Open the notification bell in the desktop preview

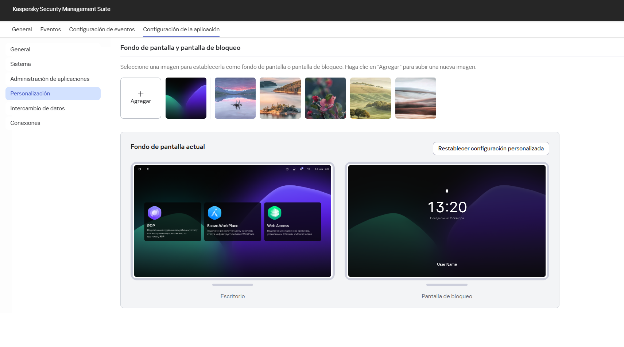[x=301, y=169]
